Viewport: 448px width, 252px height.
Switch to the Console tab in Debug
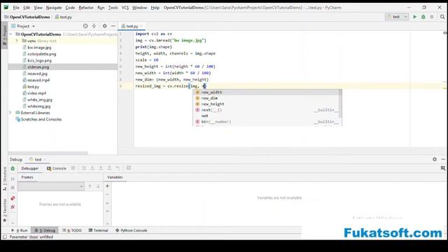click(x=57, y=168)
